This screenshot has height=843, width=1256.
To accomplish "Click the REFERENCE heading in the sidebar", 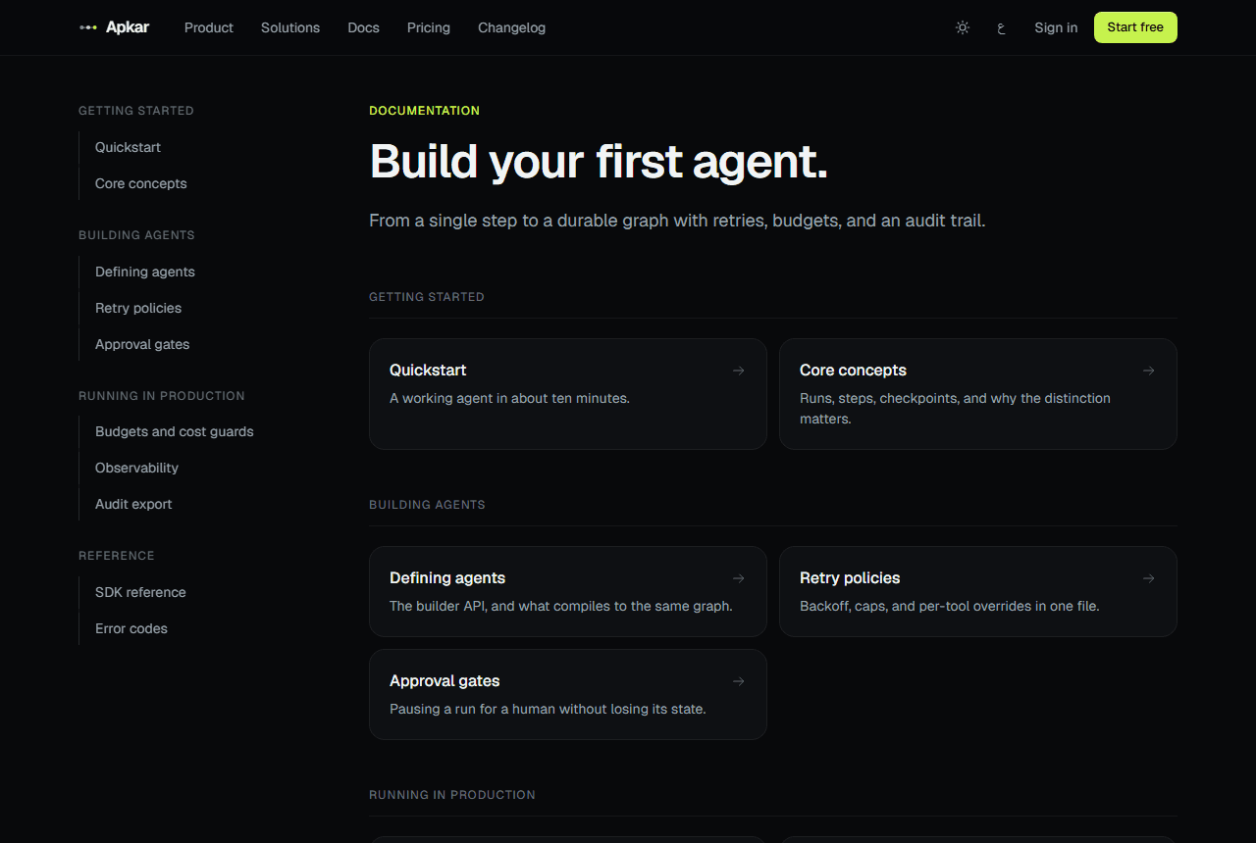I will point(117,556).
